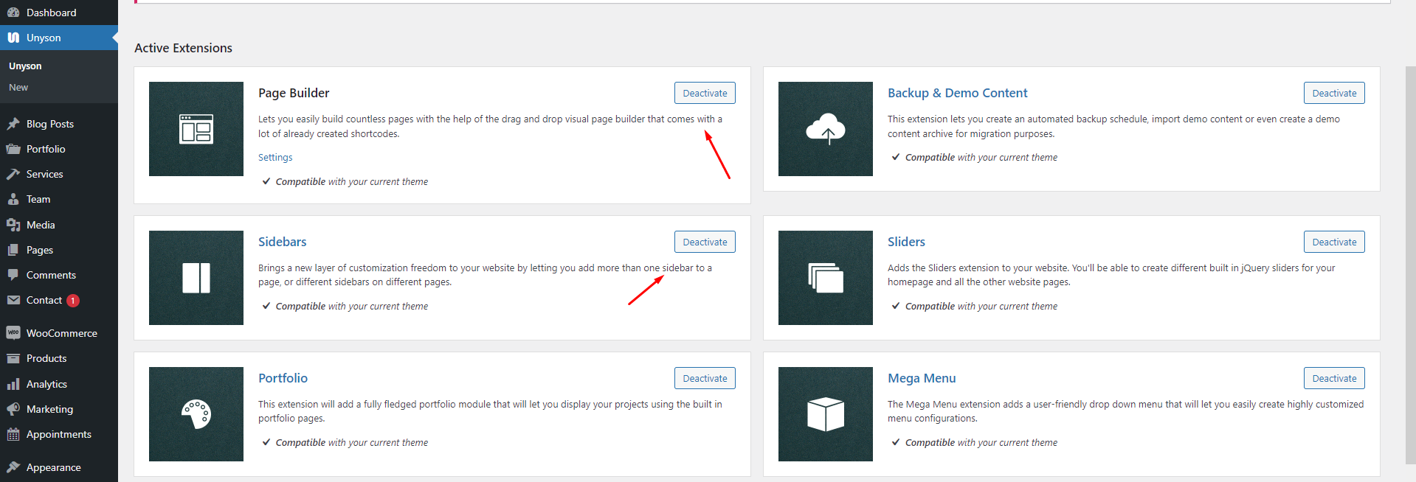
Task: Open Blog Posts menu
Action: click(59, 124)
